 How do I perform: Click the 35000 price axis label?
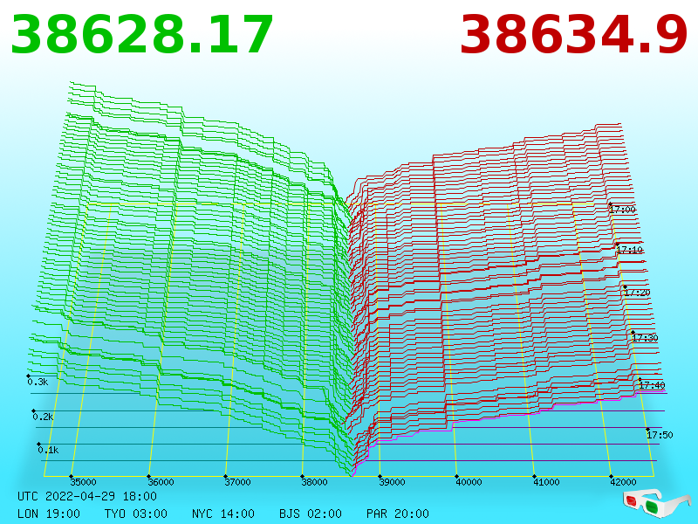(x=83, y=482)
